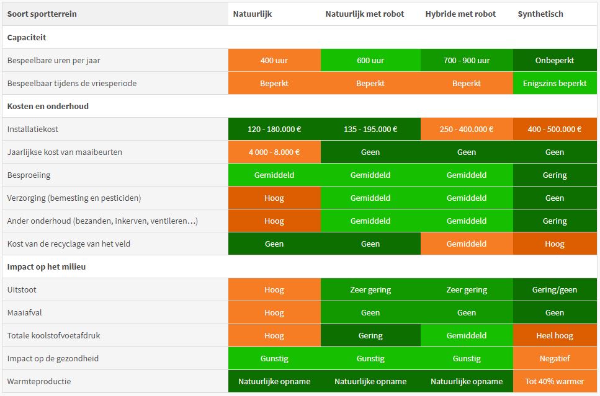Viewport: 600px width, 396px height.
Task: Click 'Kost van de recyclage van het veld'
Action: pos(115,244)
